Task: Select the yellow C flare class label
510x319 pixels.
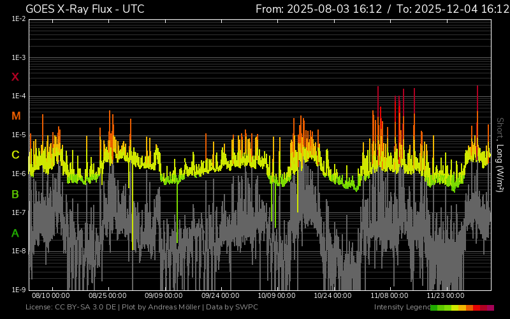Action: coord(15,155)
